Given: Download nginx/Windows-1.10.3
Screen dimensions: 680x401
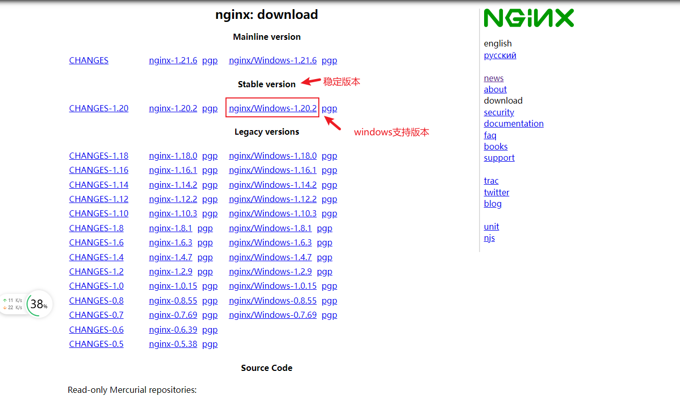Looking at the screenshot, I should tap(273, 213).
